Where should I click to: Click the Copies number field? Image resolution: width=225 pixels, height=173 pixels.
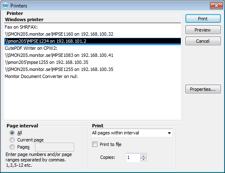[133, 158]
